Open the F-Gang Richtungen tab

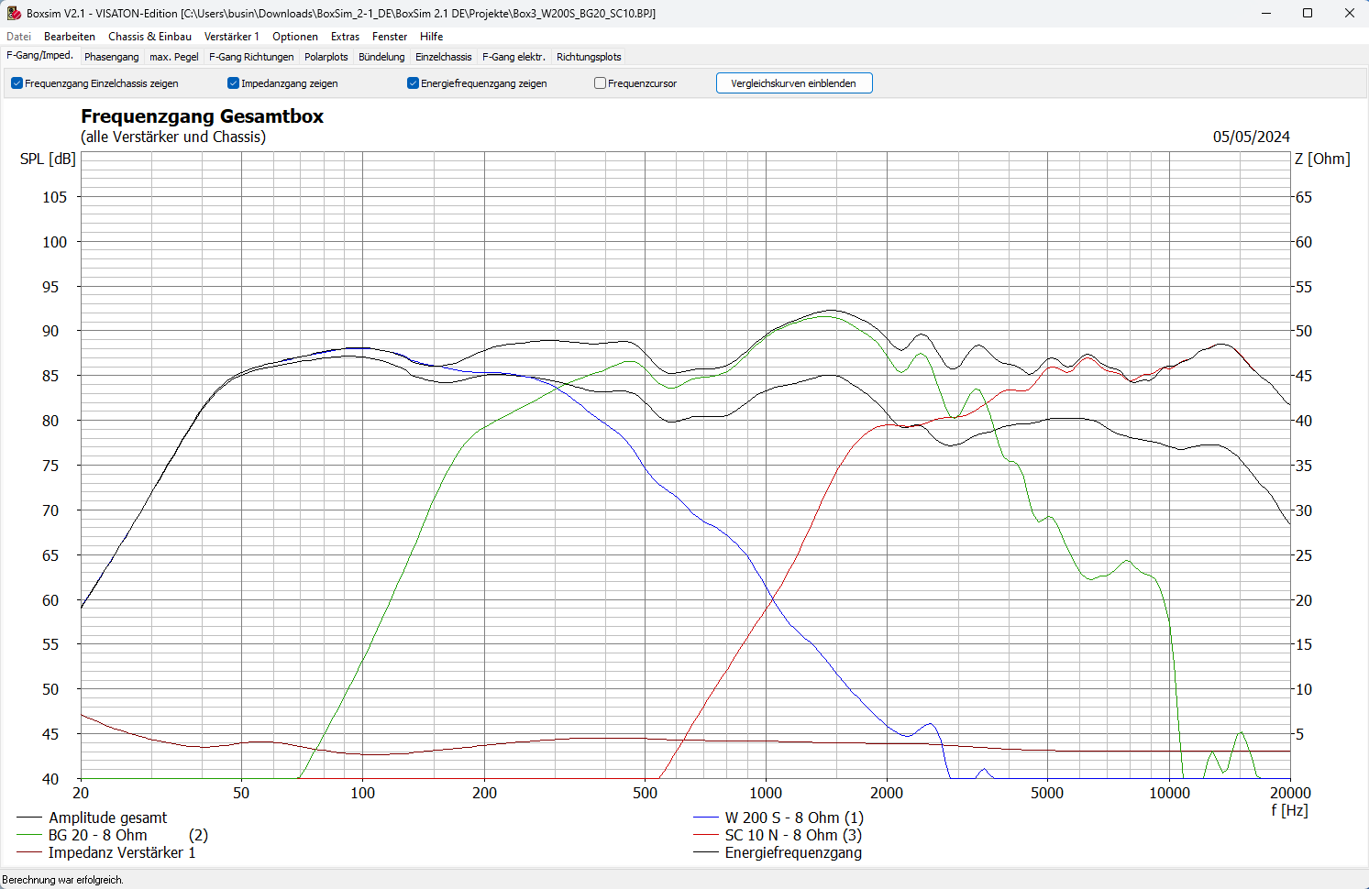point(251,57)
